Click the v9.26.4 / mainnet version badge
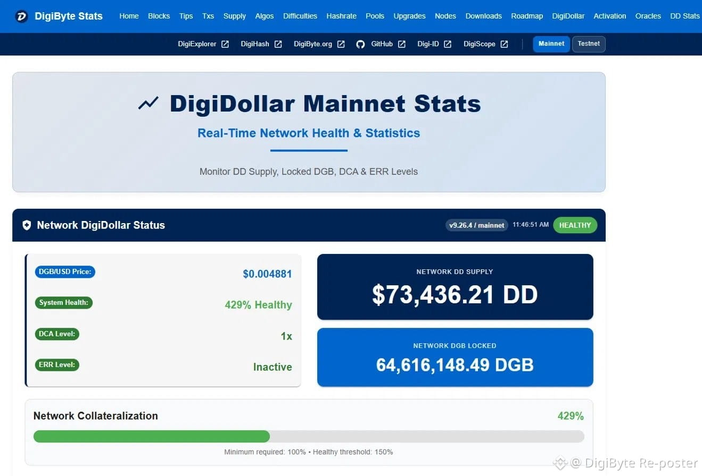This screenshot has width=702, height=476. coord(477,225)
